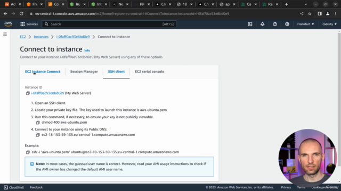
Task: Open the Info link next to heading
Action: tap(87, 50)
